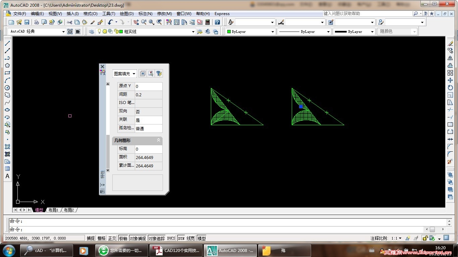This screenshot has height=257, width=458.
Task: Open the QuickCalc calculator
Action: [x=208, y=22]
